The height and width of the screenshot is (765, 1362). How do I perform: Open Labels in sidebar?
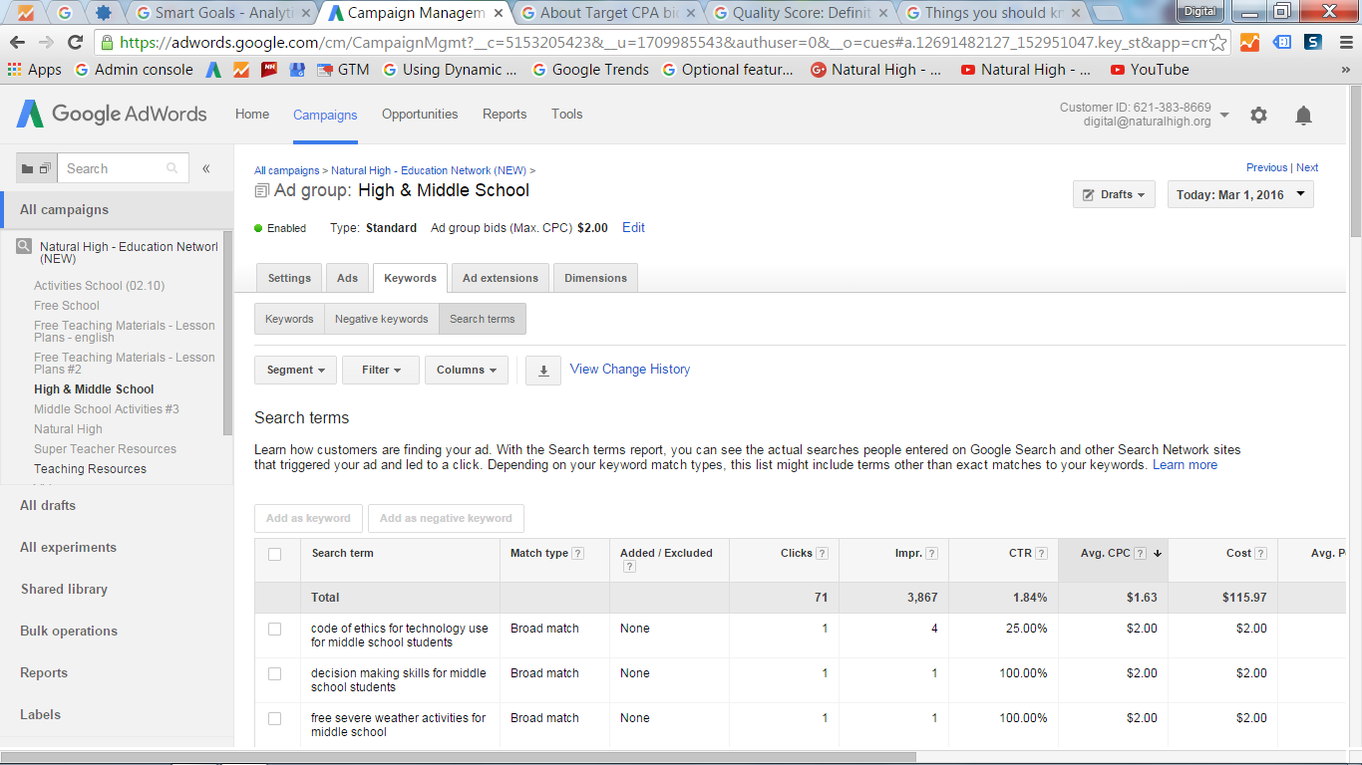(x=40, y=715)
